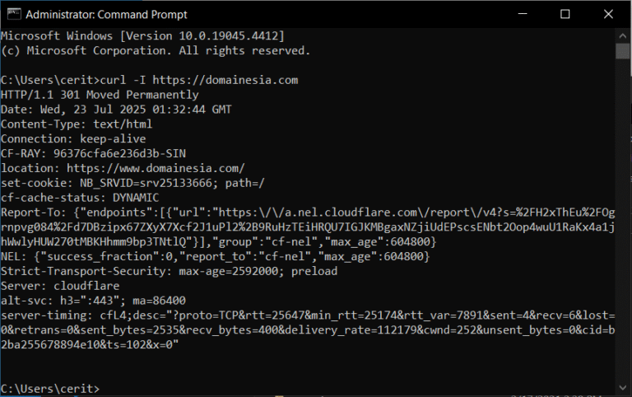Image resolution: width=632 pixels, height=397 pixels.
Task: Click the scrollbar up arrow
Action: (x=623, y=35)
